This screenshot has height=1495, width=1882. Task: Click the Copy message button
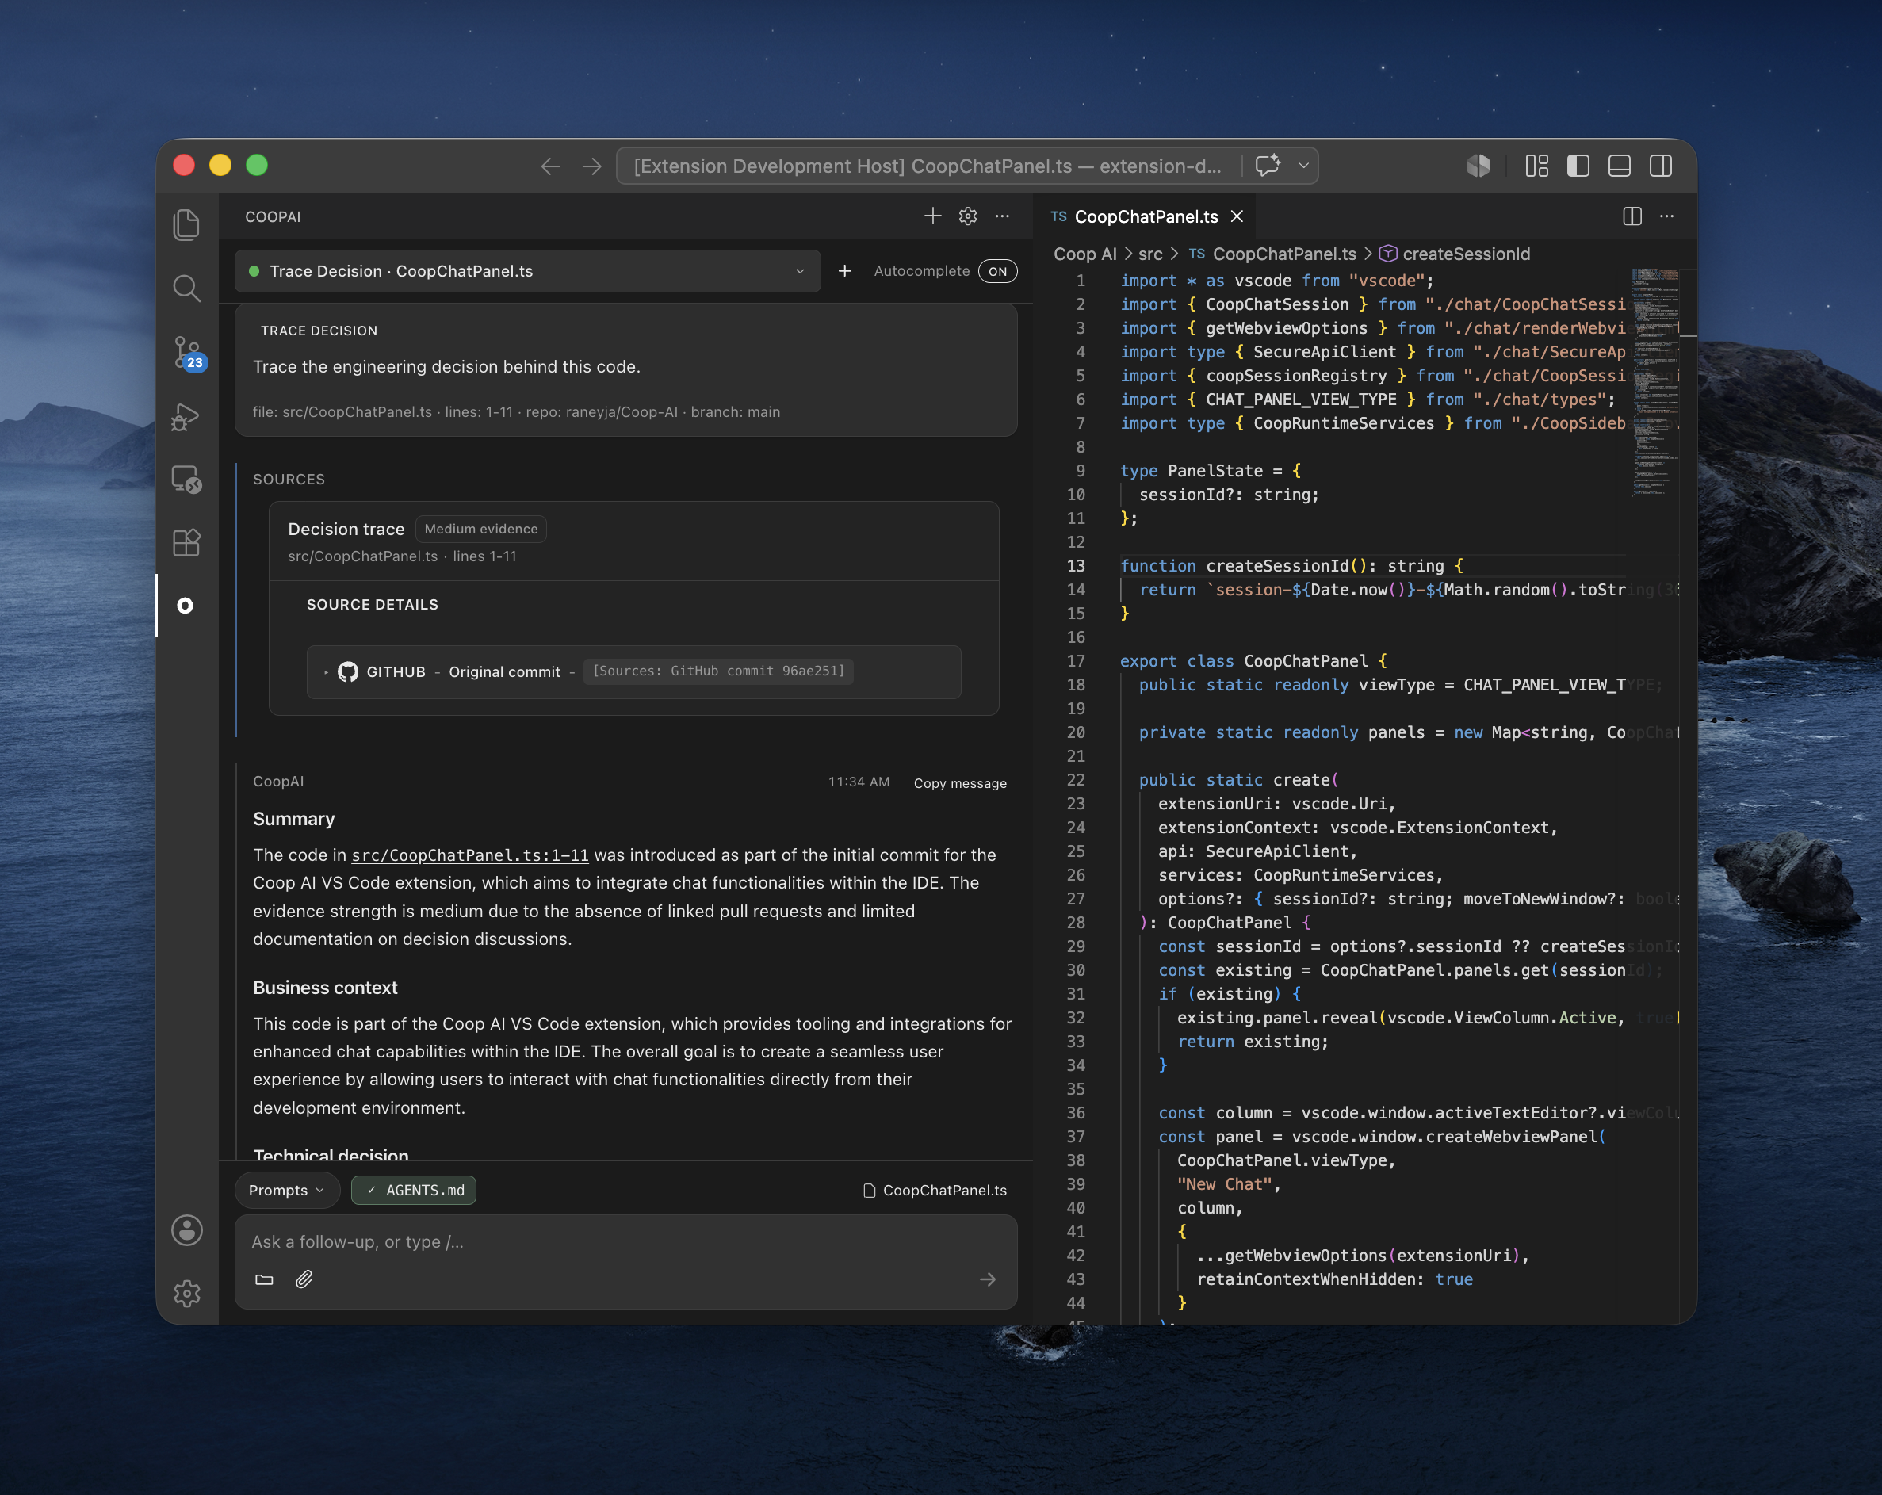pos(959,783)
